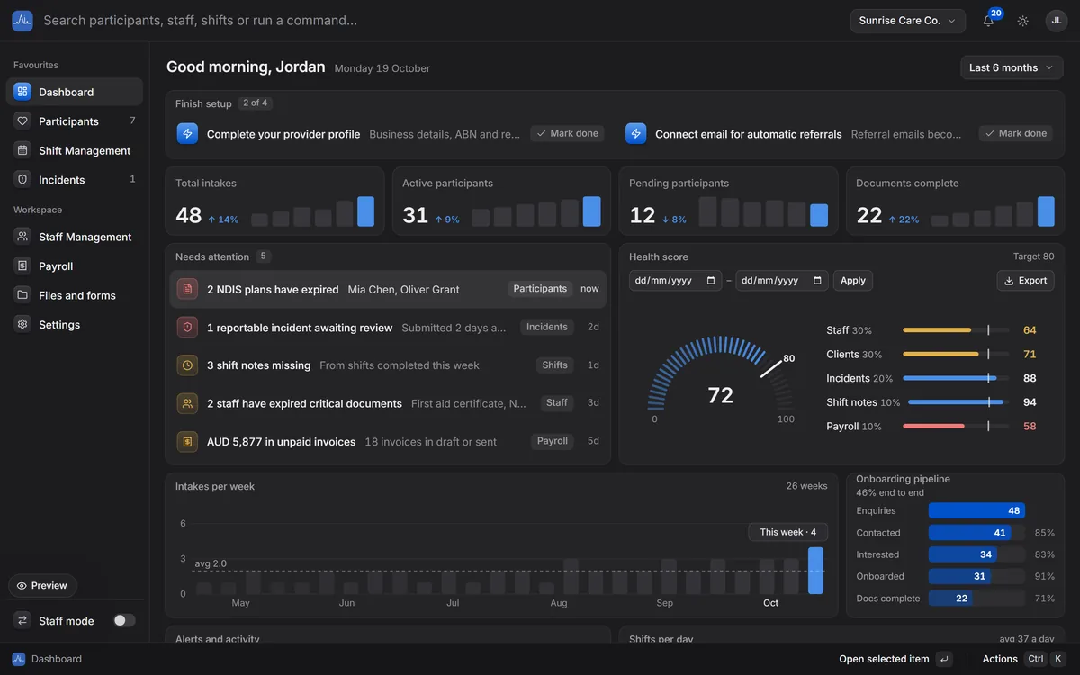Switch theme with the sun icon
The width and height of the screenshot is (1080, 675).
point(1023,21)
